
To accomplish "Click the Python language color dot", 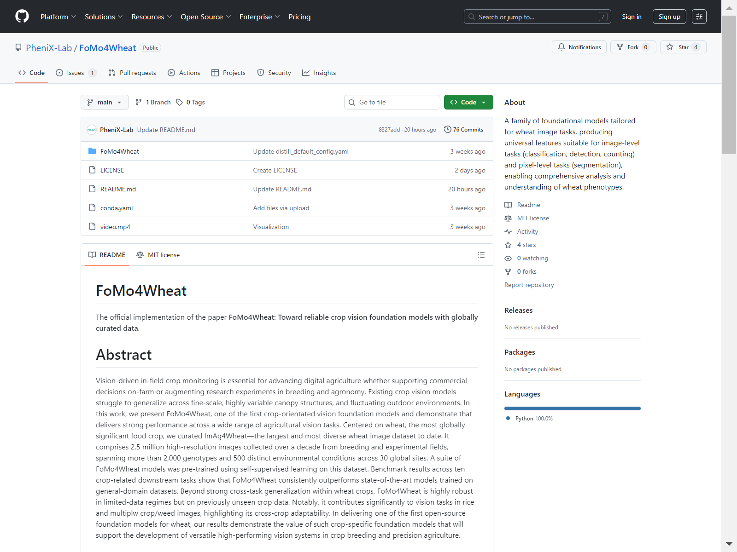I will (x=508, y=418).
